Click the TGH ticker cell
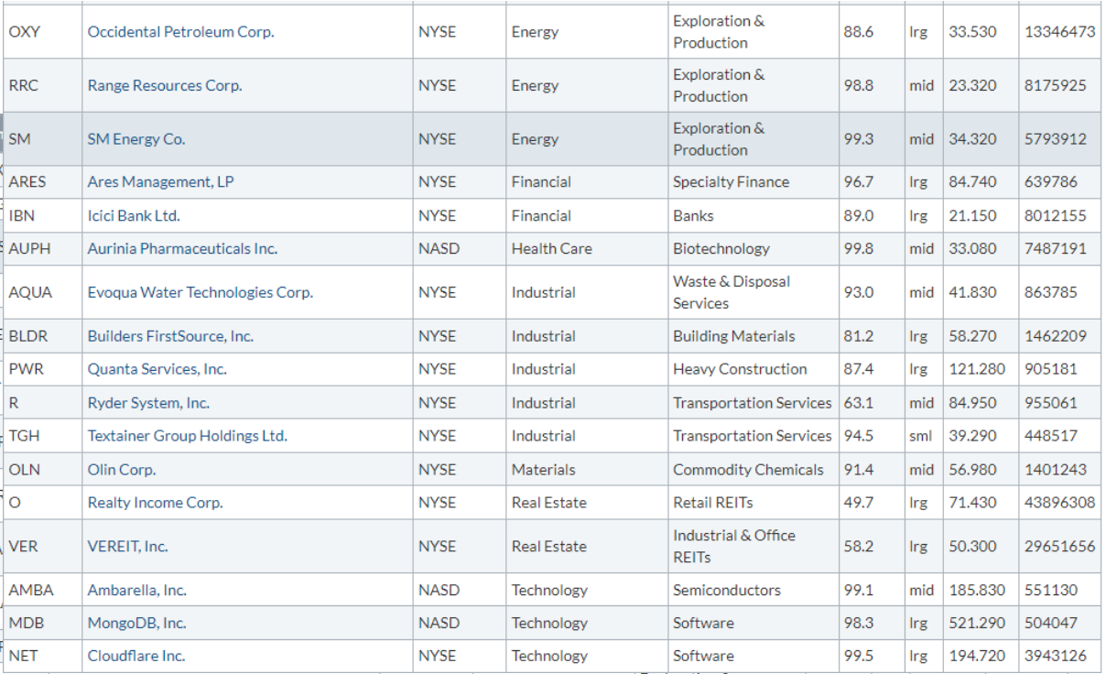 [42, 436]
